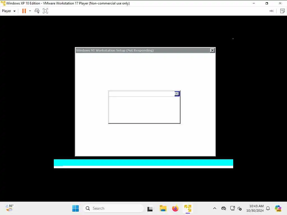Open the Player menu dropdown

coord(9,11)
